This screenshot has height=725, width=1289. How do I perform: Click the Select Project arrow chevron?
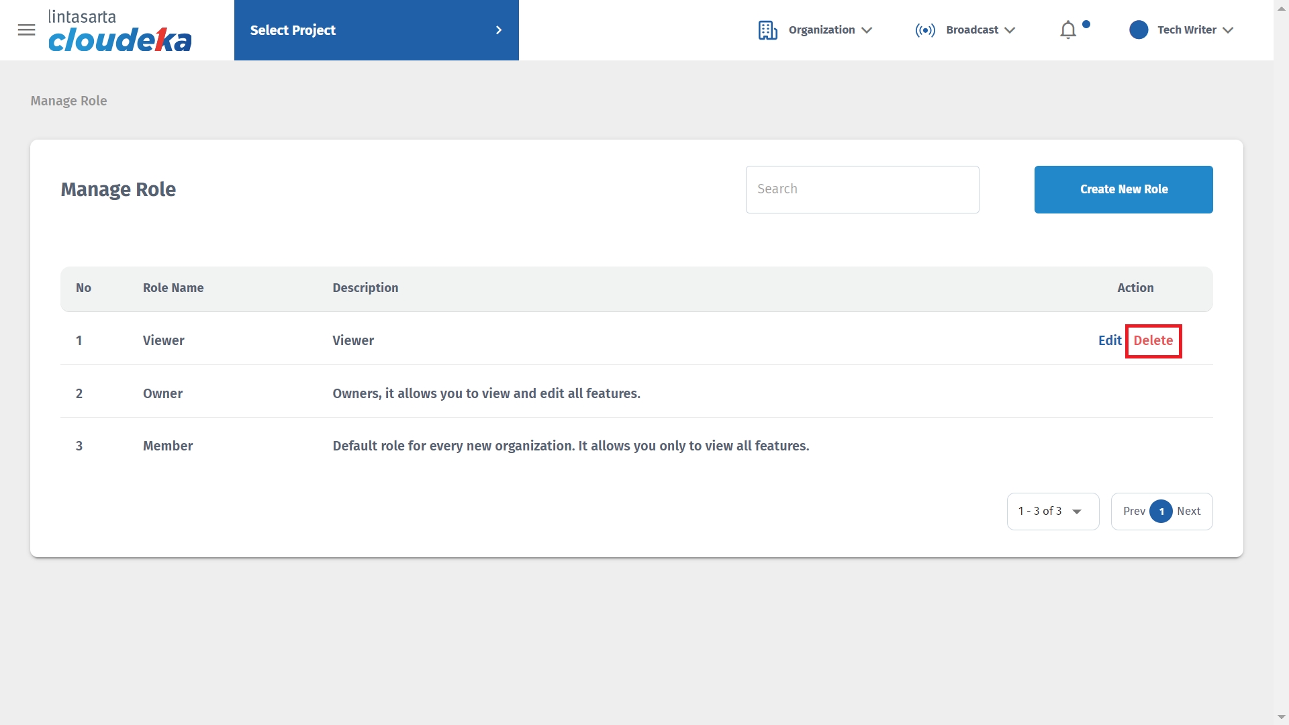(499, 30)
